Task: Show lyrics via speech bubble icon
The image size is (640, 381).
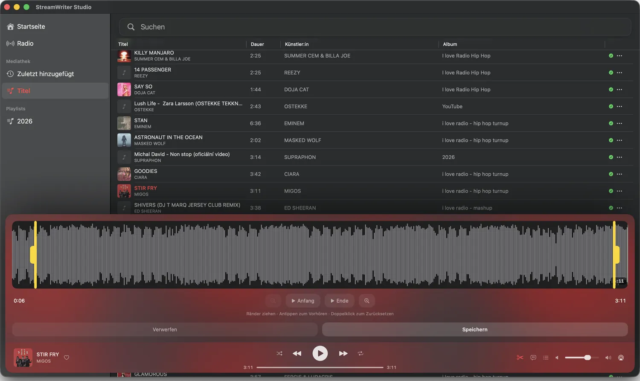Action: pos(533,358)
